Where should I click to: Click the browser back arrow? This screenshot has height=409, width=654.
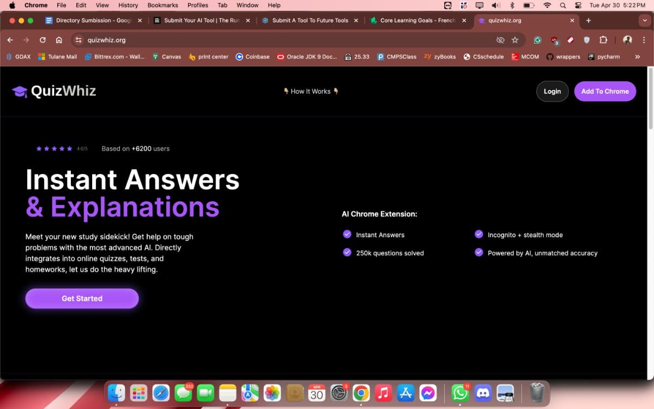click(x=10, y=40)
